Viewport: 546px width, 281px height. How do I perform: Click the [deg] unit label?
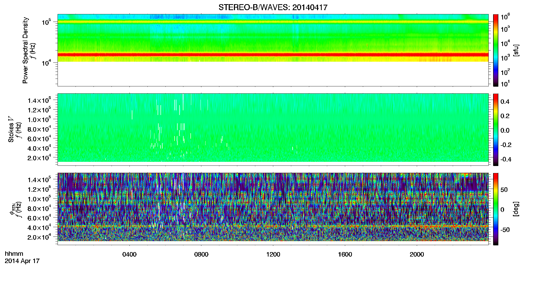(x=516, y=209)
